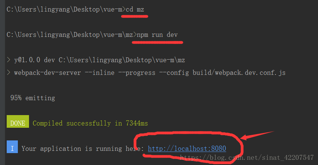The width and height of the screenshot is (318, 165).
Task: Click the green DONE badge
Action: 17,121
